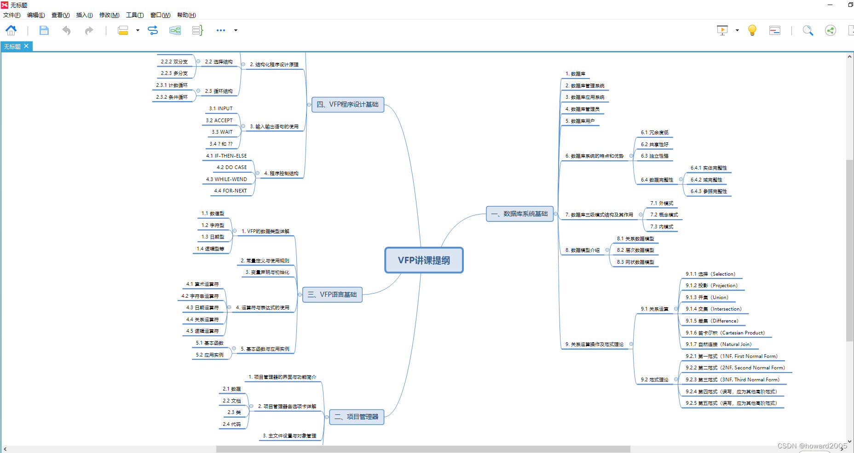The image size is (854, 453).
Task: Select central topic VFP讲课提纲
Action: (x=424, y=260)
